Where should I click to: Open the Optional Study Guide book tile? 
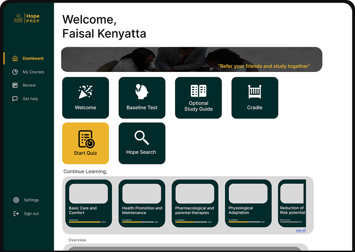coord(198,97)
